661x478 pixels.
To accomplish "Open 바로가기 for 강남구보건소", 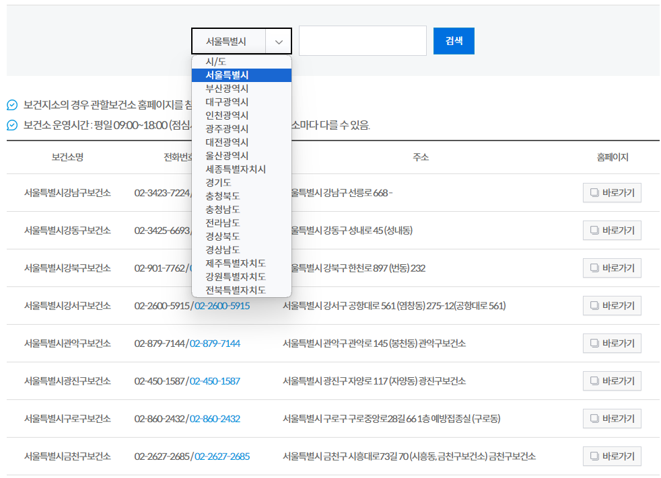I will [x=612, y=192].
